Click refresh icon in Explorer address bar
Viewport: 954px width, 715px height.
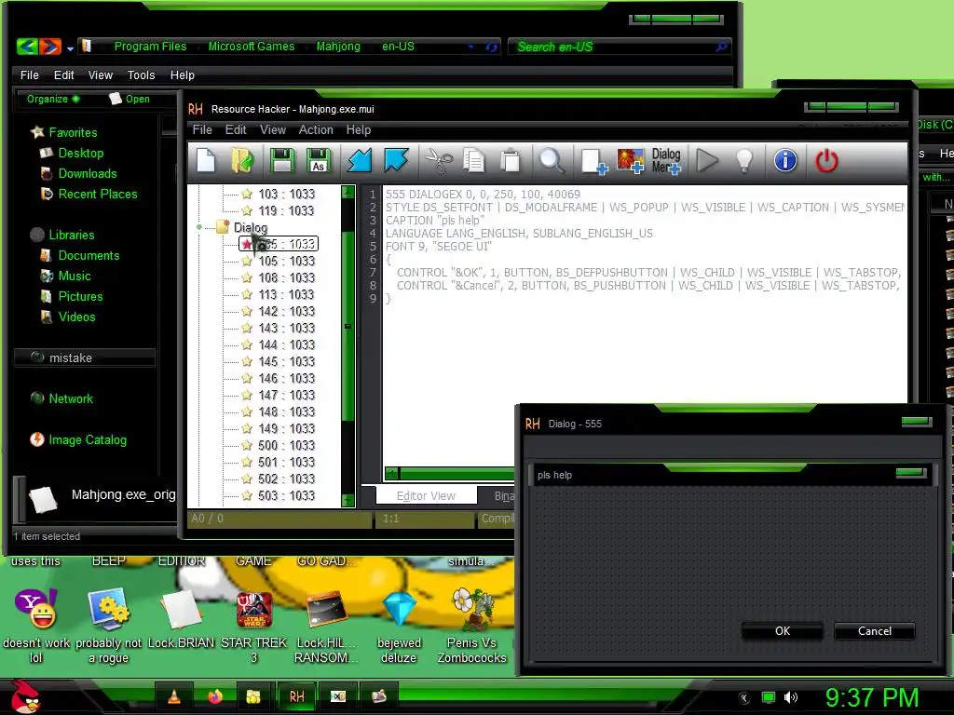(491, 47)
